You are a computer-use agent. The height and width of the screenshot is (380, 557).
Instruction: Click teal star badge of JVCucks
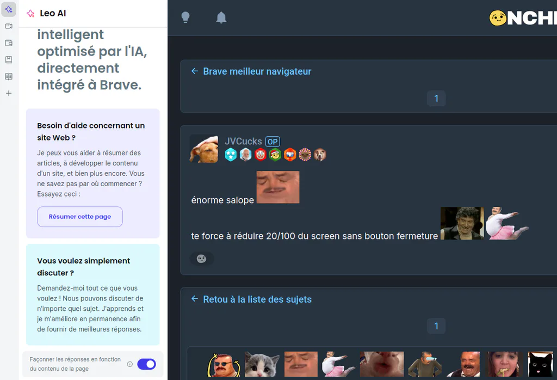pyautogui.click(x=231, y=155)
